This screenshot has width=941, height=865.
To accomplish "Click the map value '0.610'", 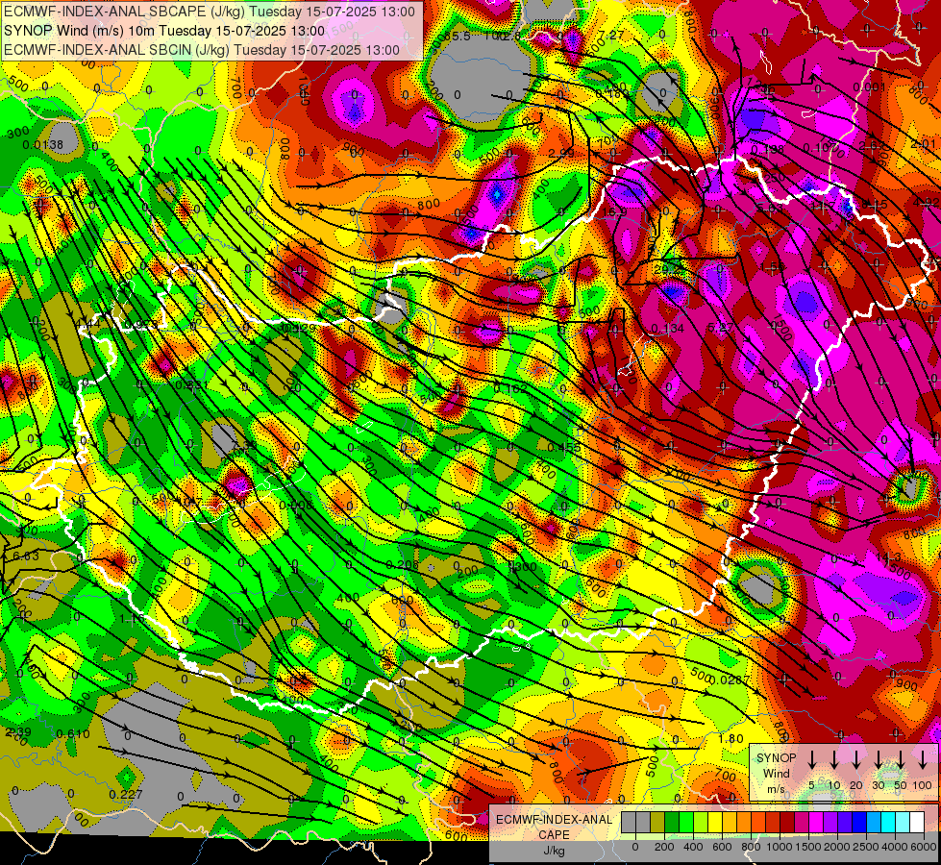I will pyautogui.click(x=73, y=733).
